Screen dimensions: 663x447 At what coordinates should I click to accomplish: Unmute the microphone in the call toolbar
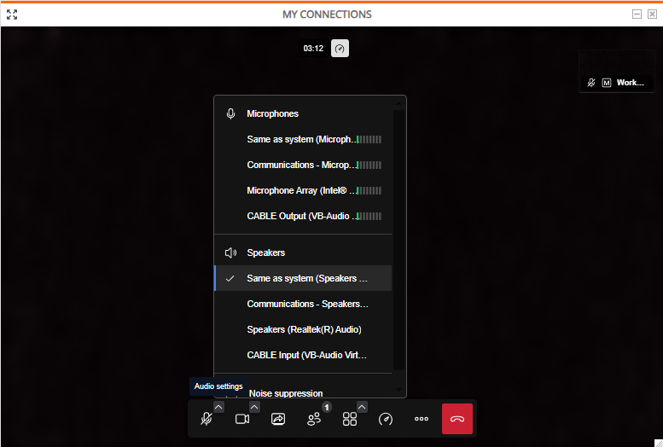tap(206, 419)
